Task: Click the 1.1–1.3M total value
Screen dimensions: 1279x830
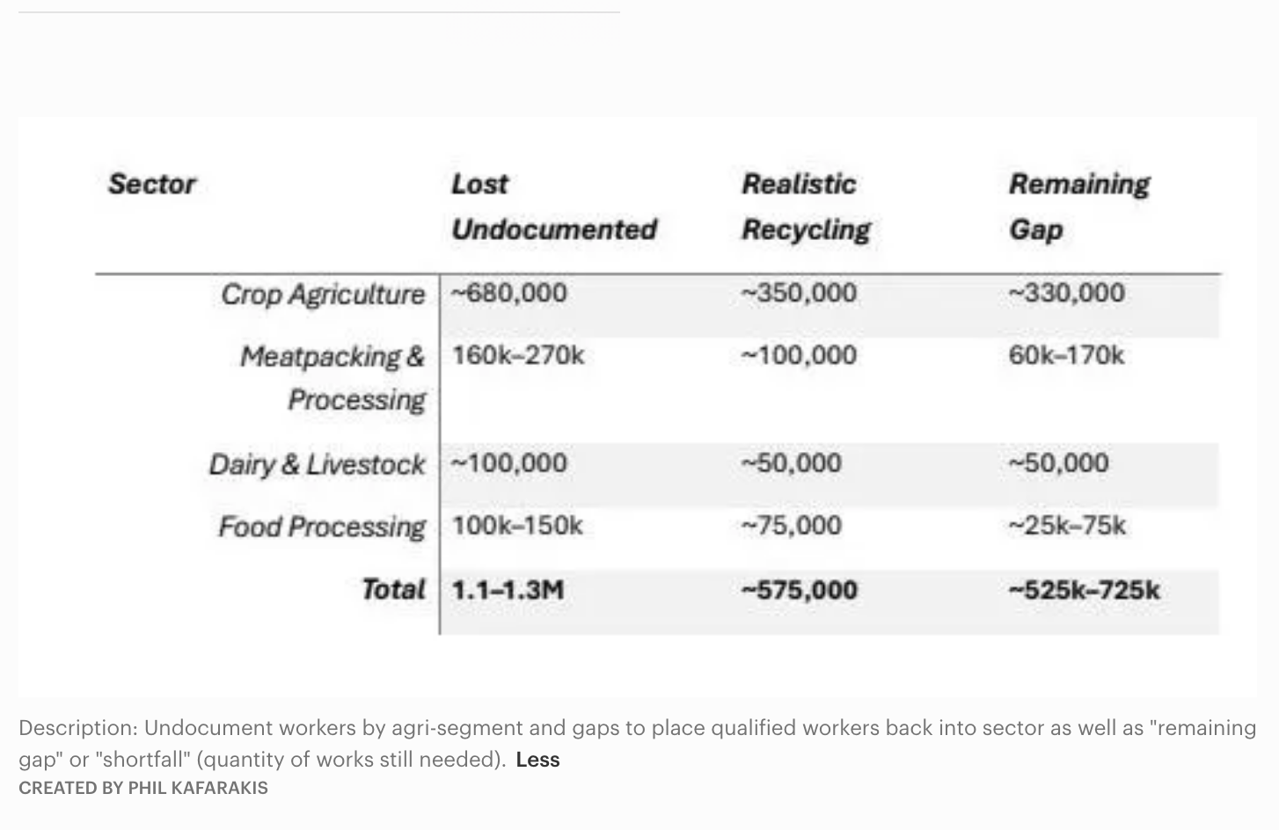Action: click(508, 589)
